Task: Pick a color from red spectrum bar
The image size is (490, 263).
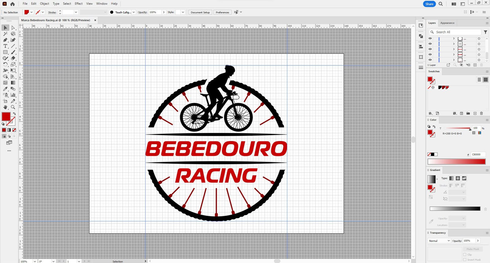Action: 456,161
